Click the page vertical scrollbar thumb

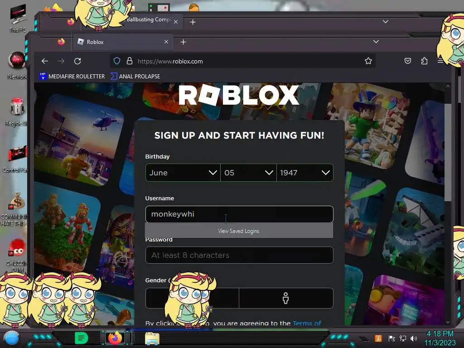pos(448,152)
